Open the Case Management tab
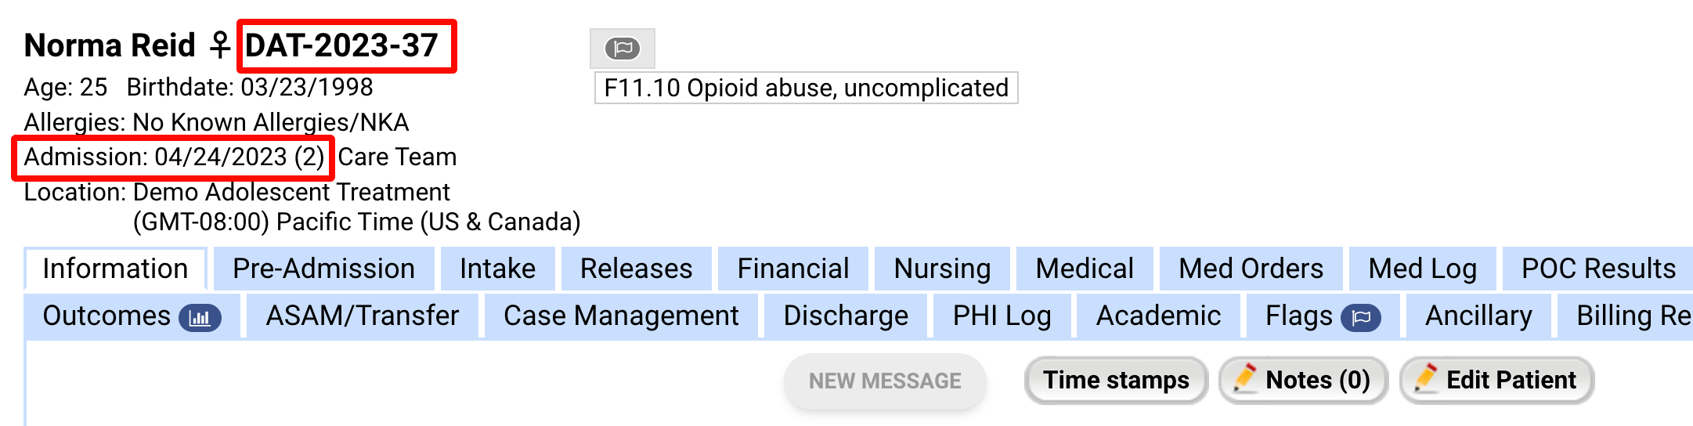This screenshot has height=426, width=1693. (621, 316)
